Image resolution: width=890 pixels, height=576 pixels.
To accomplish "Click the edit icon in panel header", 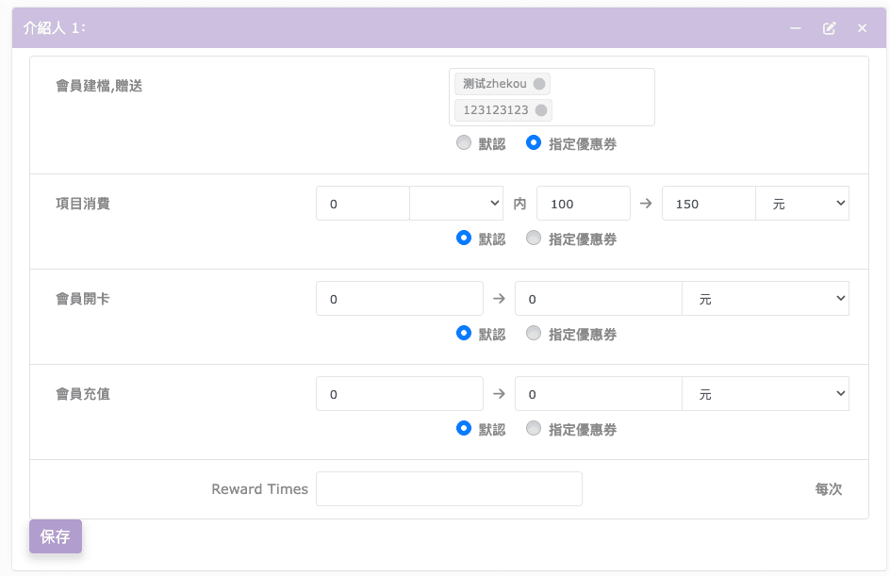I will pyautogui.click(x=829, y=28).
